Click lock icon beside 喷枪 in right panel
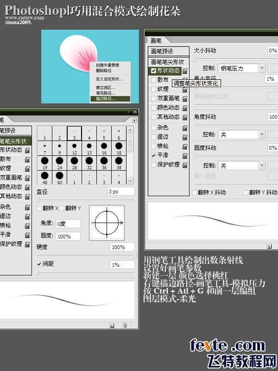Screen dimensions: 278x371 click(185, 147)
